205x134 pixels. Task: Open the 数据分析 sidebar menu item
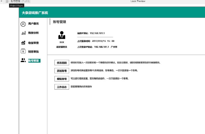click(34, 33)
